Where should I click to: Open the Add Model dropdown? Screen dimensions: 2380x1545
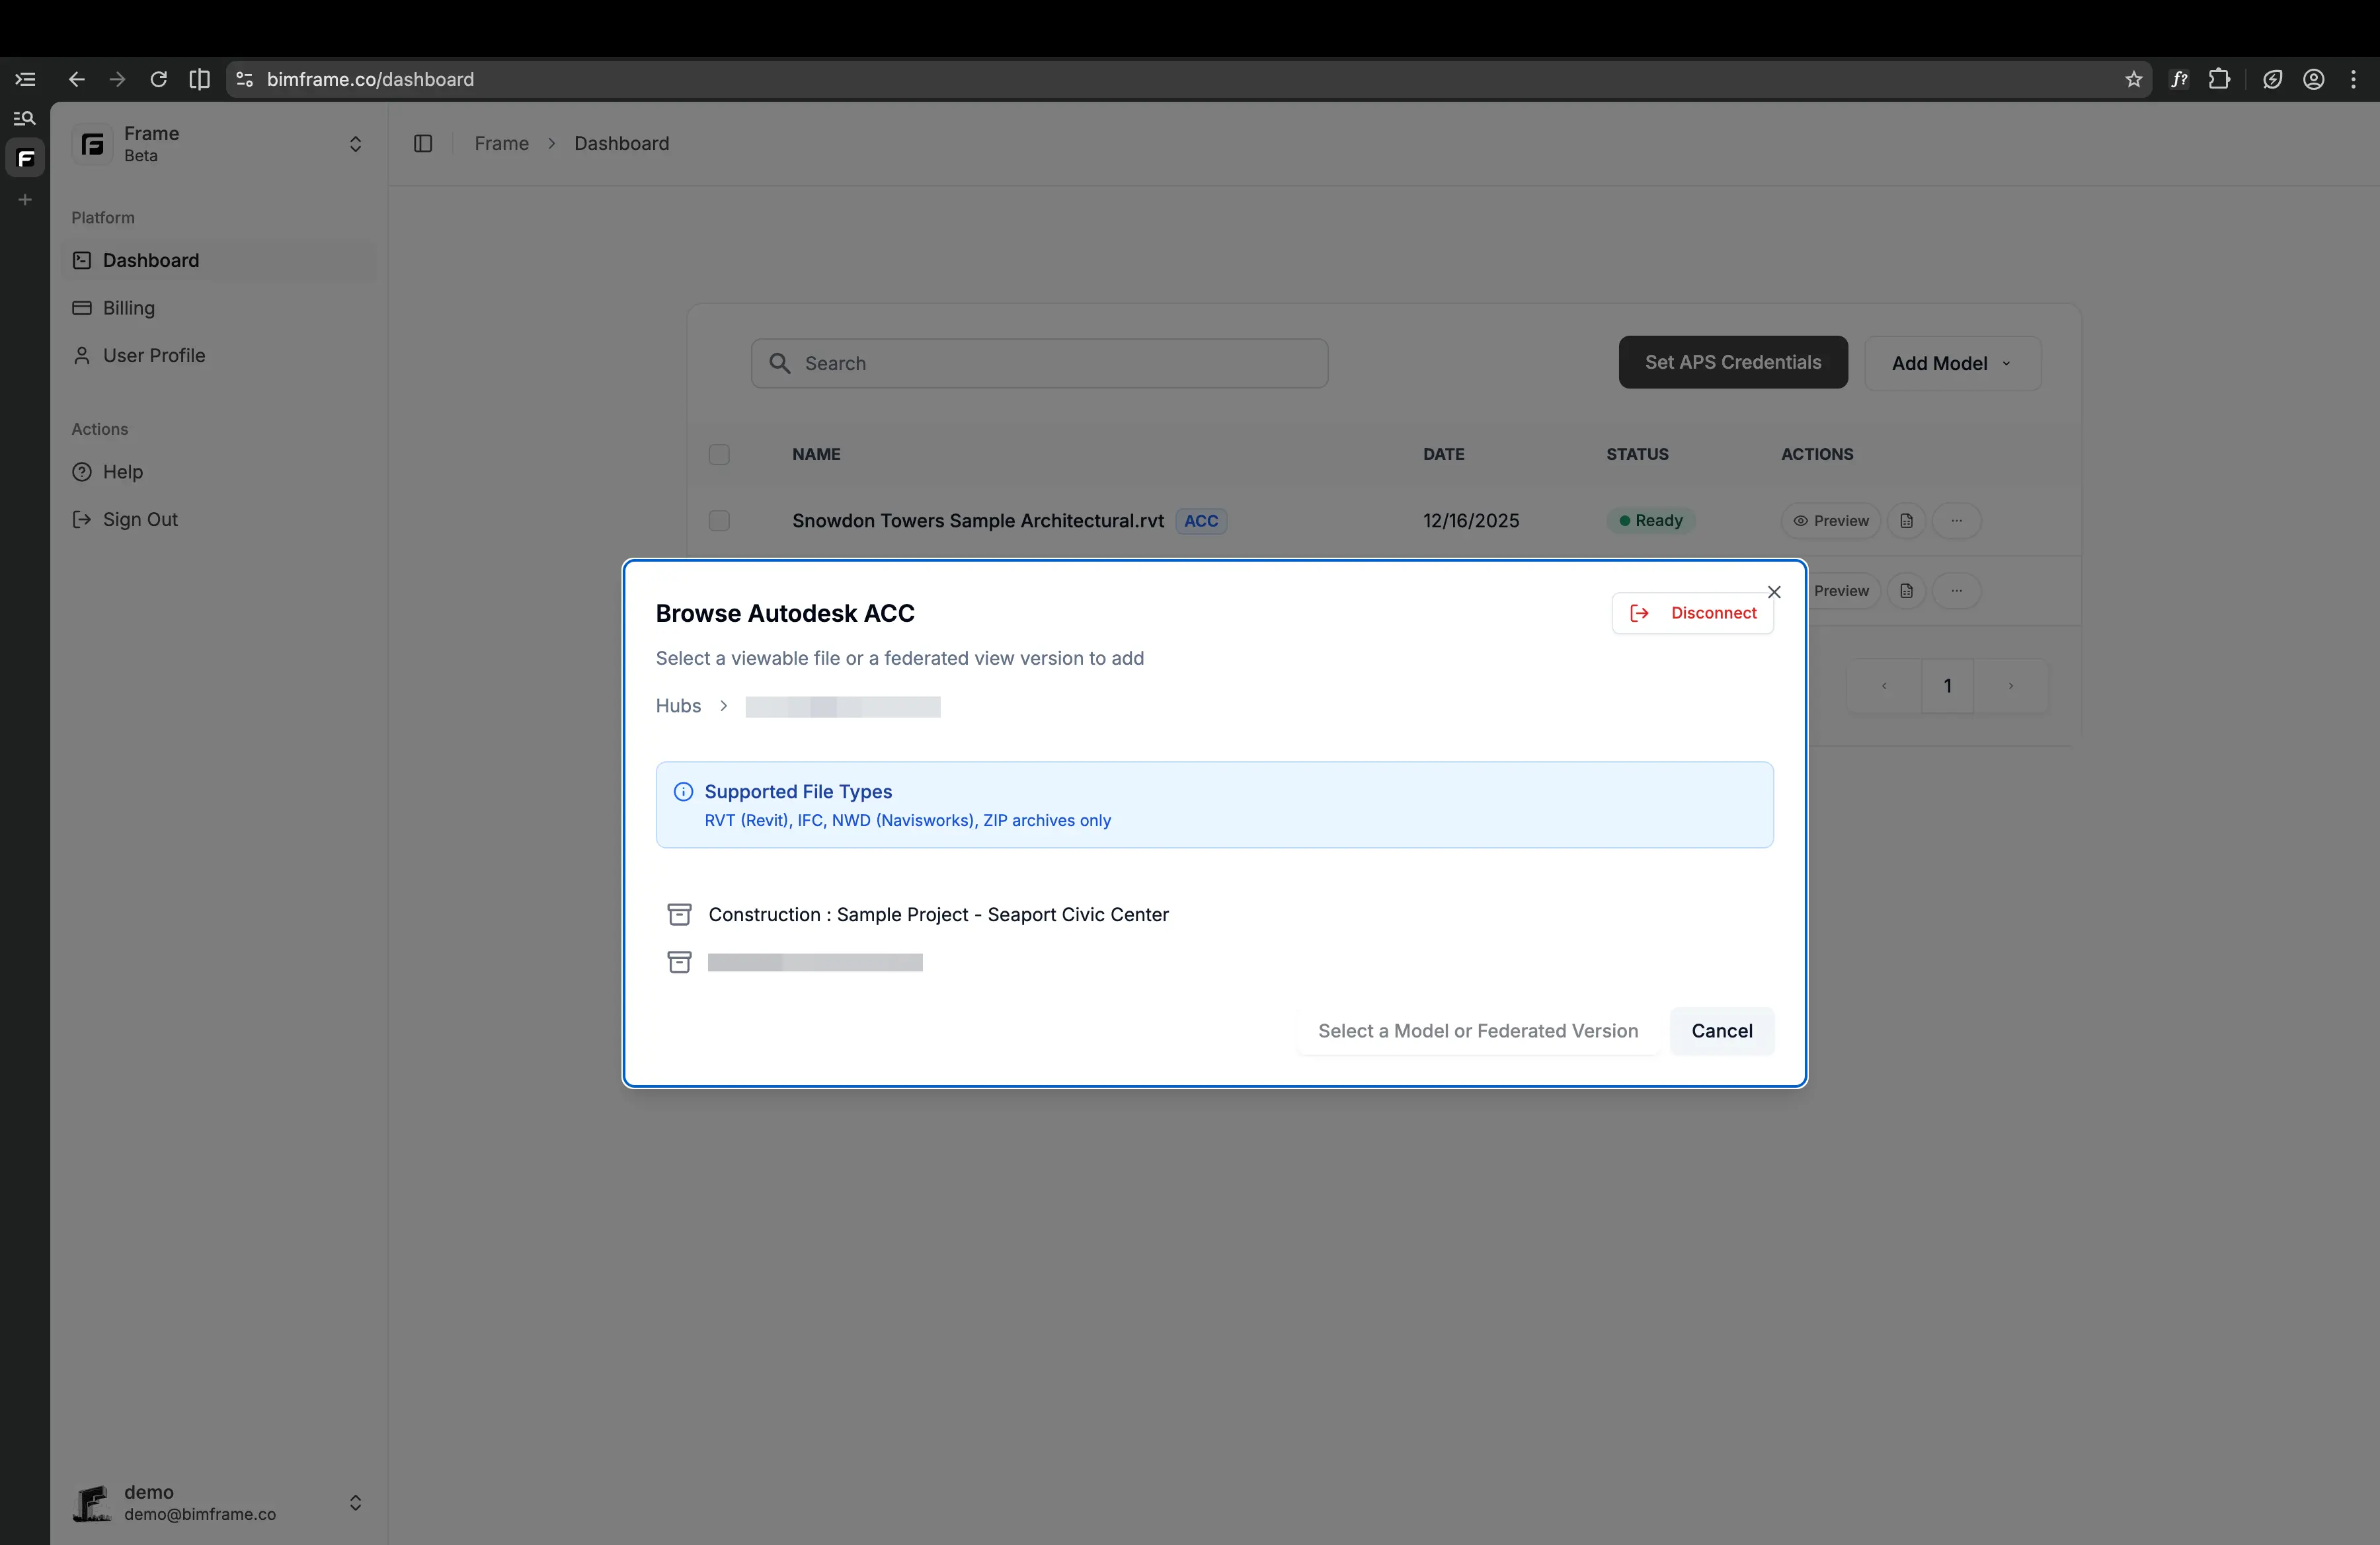(x=1951, y=363)
